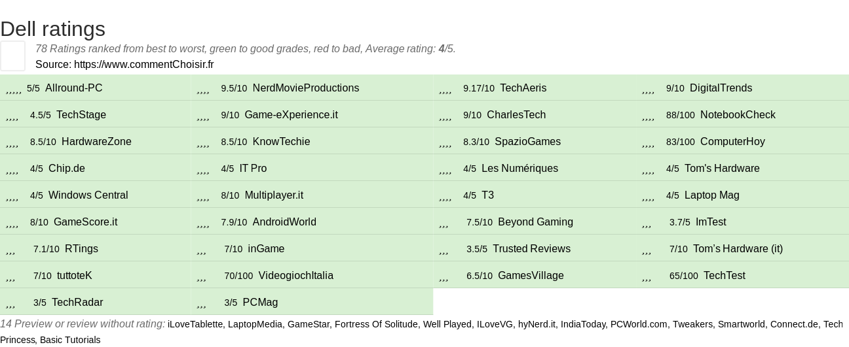Open the GameStar preview link
849x347 pixels.
(309, 324)
